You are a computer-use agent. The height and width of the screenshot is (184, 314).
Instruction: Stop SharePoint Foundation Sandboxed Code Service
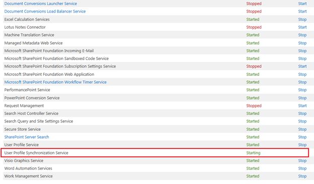302,59
